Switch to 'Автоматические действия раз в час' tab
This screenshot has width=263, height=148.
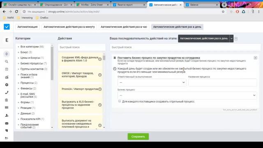(124, 27)
